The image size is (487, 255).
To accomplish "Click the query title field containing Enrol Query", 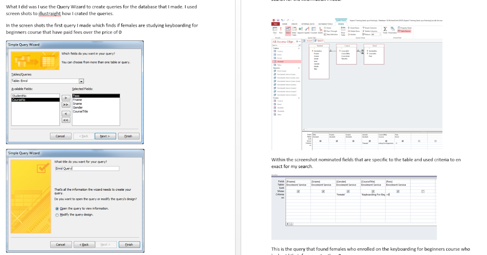I will click(87, 168).
